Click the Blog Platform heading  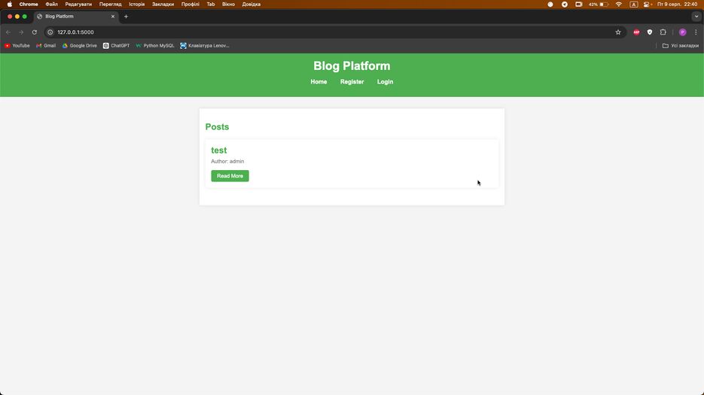[352, 66]
